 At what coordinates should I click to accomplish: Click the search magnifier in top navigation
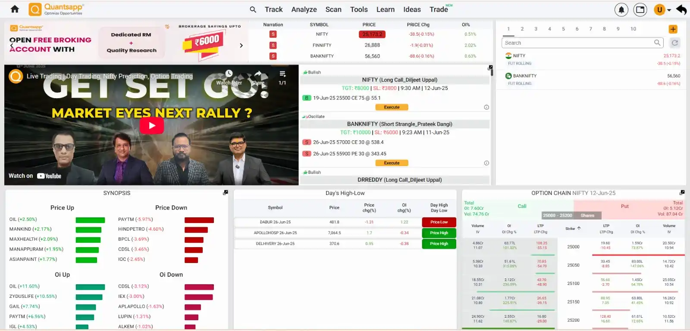click(253, 9)
